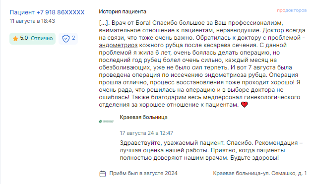The image size is (314, 184).
Task: Click the verification count number 2
Action: pyautogui.click(x=73, y=38)
